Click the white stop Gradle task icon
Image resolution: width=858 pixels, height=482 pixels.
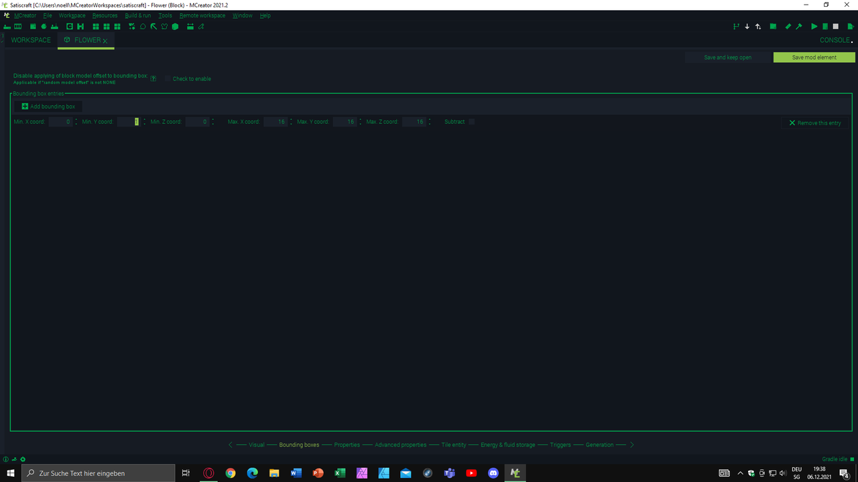(x=836, y=27)
